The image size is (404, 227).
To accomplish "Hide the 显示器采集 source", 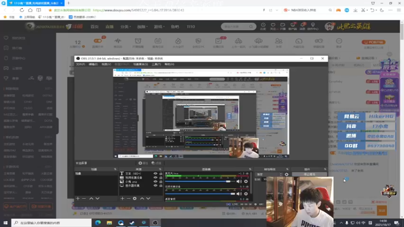I will click(x=156, y=185).
